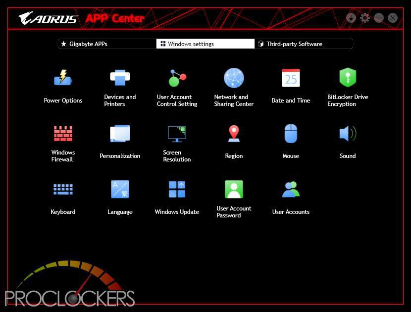This screenshot has height=312, width=411.
Task: Open the settings gear in the title bar
Action: tap(365, 18)
